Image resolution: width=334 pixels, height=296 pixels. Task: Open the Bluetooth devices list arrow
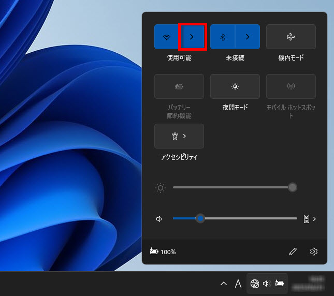(x=248, y=37)
